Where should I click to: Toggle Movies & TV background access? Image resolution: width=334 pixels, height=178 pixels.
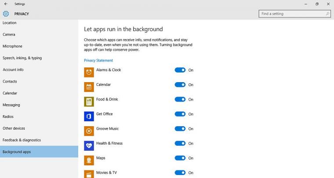(180, 173)
